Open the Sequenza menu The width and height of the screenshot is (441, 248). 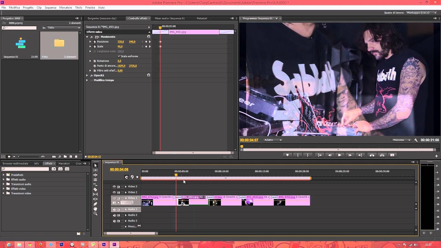pos(50,8)
